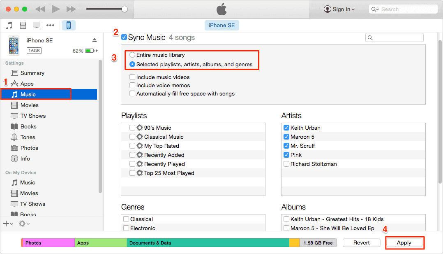Click the Revert button
Image resolution: width=443 pixels, height=254 pixels.
[361, 242]
